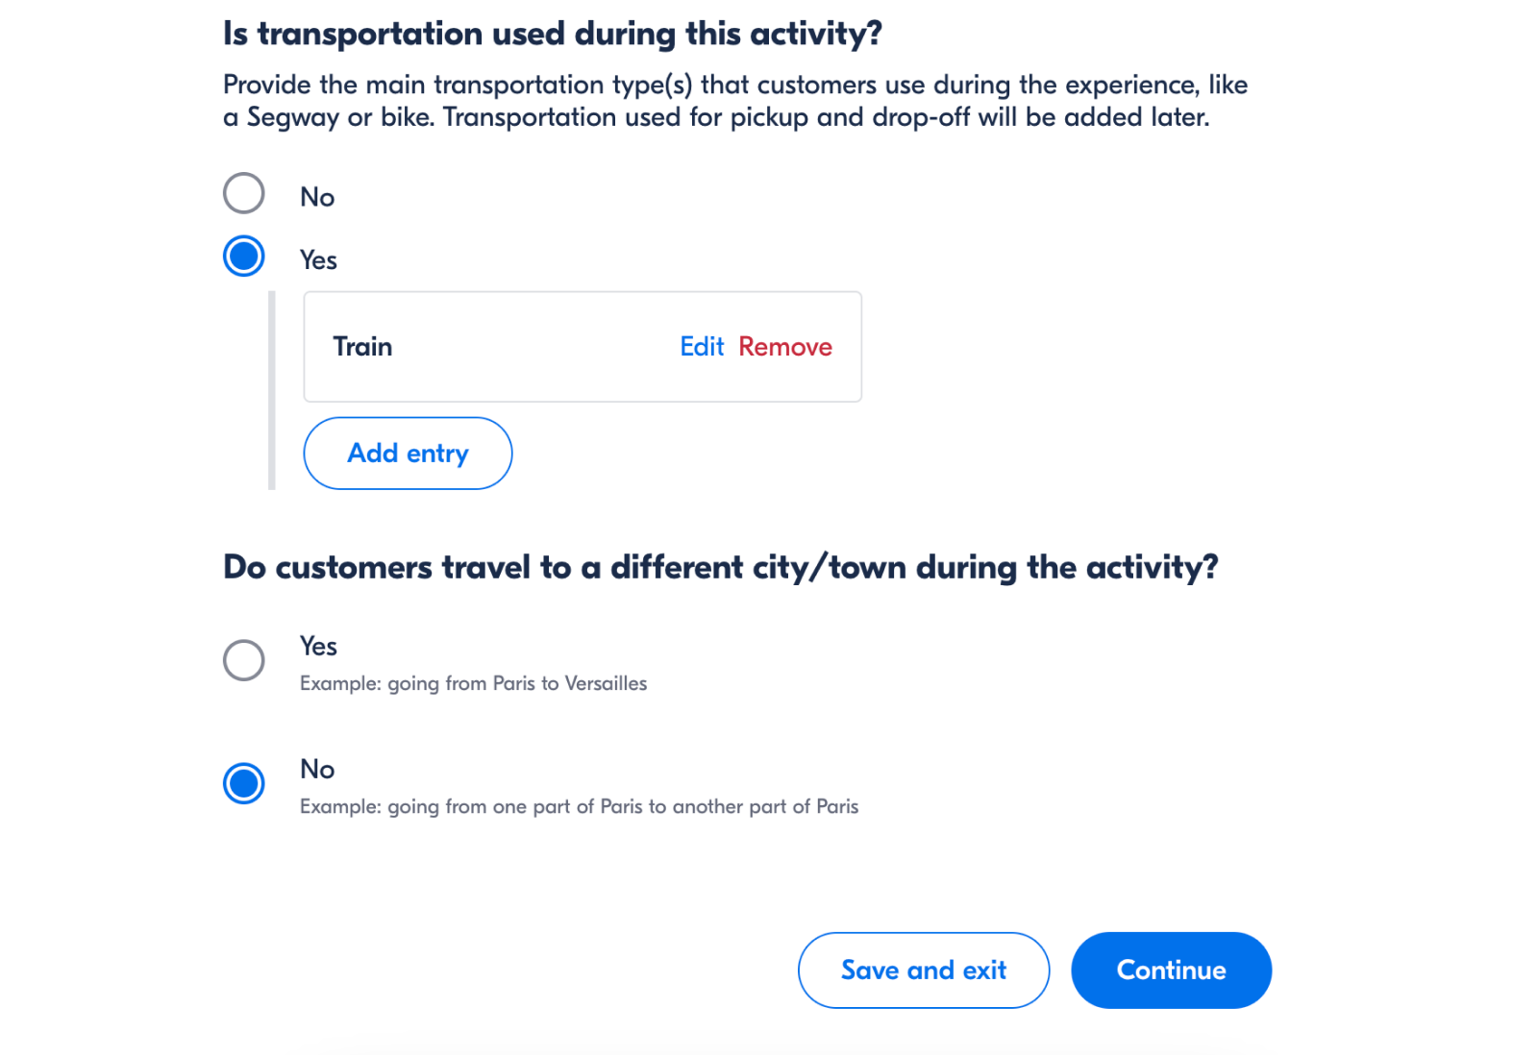Click the Paris example text under No

[578, 806]
